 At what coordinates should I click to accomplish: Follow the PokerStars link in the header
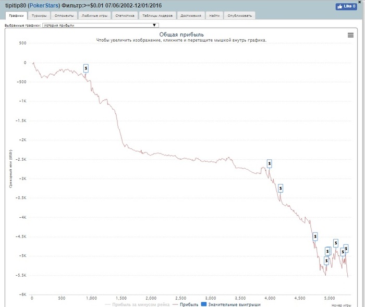click(x=44, y=5)
